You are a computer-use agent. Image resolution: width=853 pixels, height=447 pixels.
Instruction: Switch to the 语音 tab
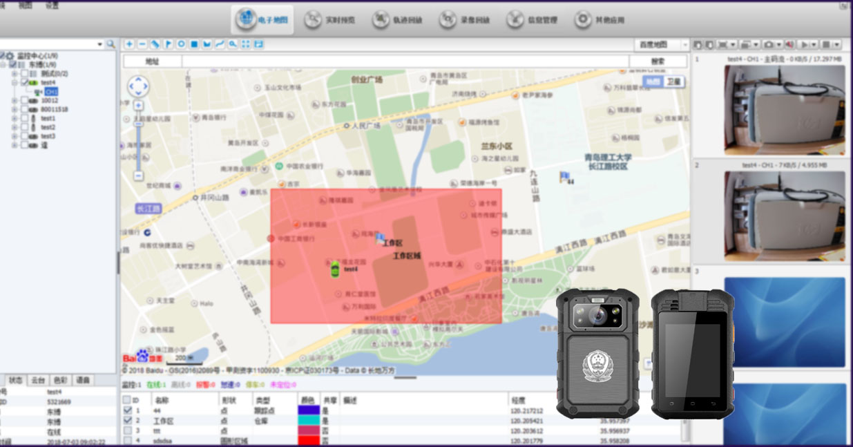tap(83, 381)
